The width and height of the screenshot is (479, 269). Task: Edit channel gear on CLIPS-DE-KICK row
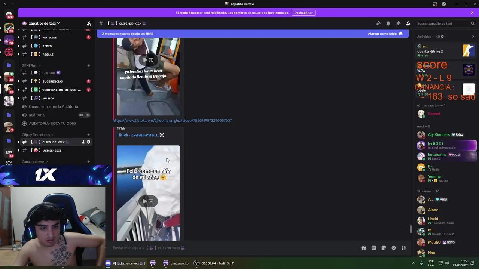pyautogui.click(x=89, y=142)
